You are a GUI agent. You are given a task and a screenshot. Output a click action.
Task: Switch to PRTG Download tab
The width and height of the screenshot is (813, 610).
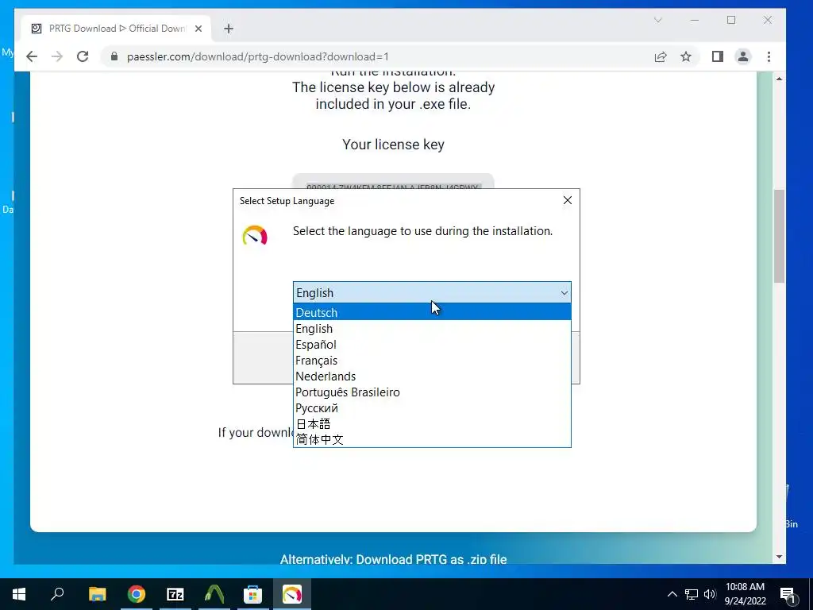click(x=116, y=29)
